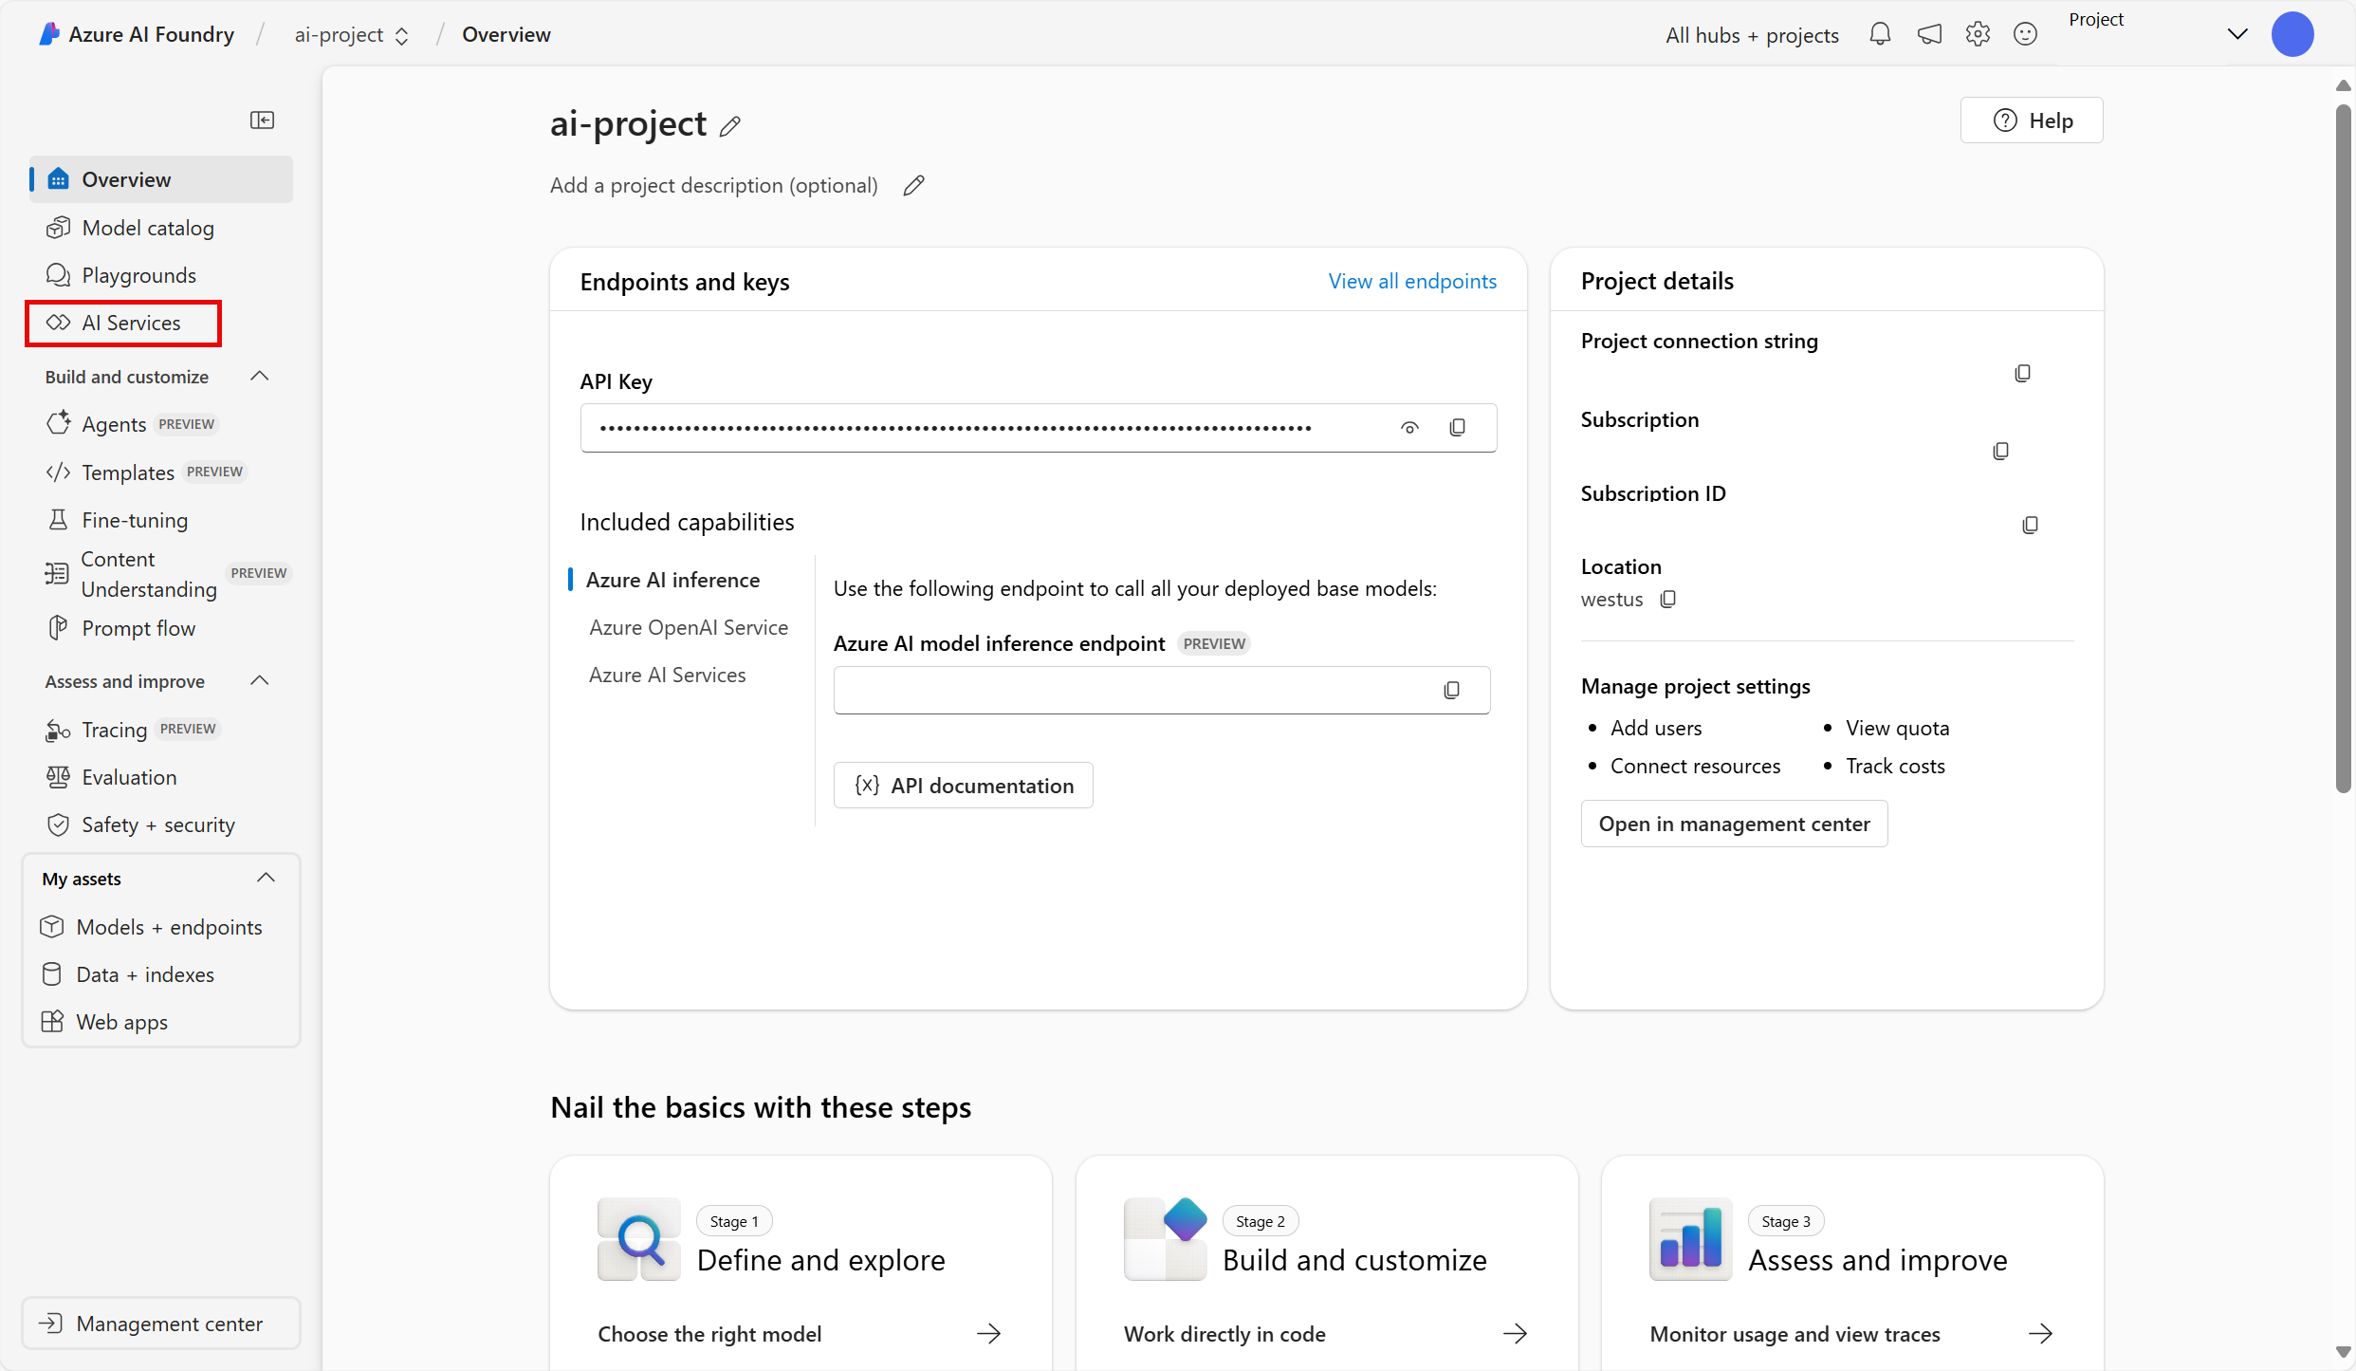Open Fine-tuning page

coord(135,520)
